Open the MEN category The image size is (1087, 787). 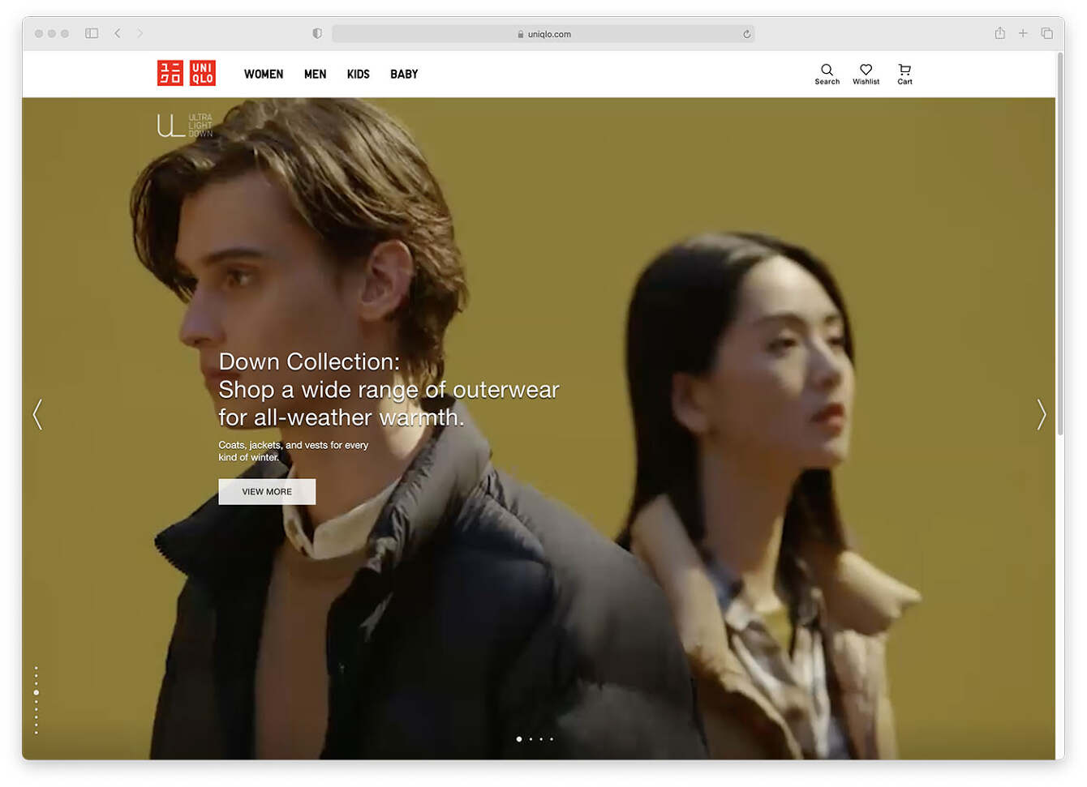tap(315, 74)
